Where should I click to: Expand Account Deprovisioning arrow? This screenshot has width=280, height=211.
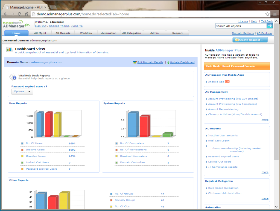[207, 109]
